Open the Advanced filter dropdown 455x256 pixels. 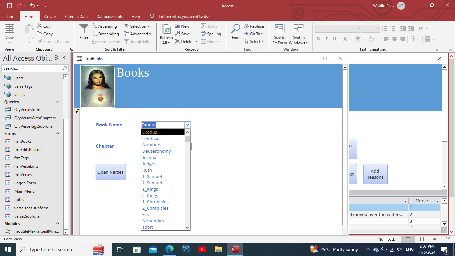click(x=138, y=34)
